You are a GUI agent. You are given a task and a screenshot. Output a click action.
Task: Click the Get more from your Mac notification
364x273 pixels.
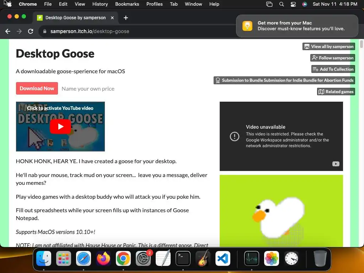pyautogui.click(x=297, y=26)
